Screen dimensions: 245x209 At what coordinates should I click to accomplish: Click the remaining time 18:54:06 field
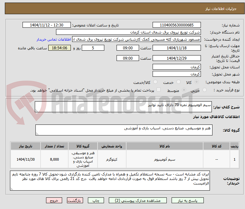tap(60, 48)
